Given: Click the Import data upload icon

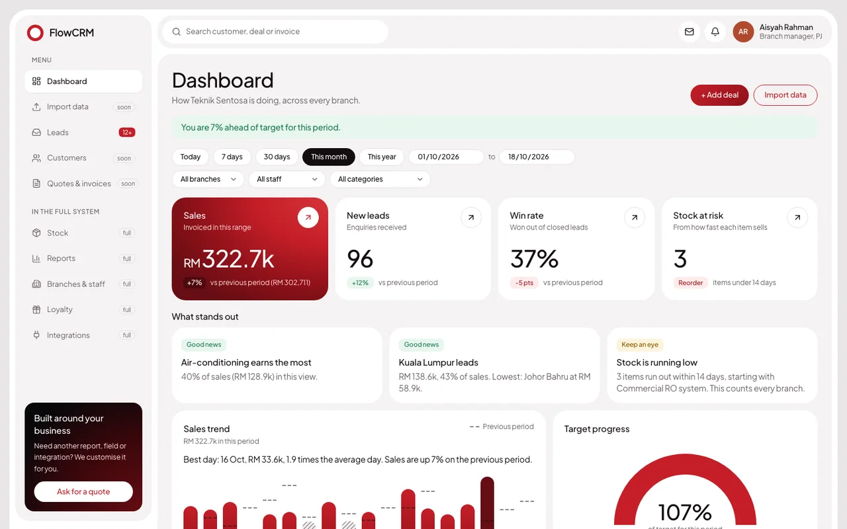Looking at the screenshot, I should pyautogui.click(x=36, y=106).
